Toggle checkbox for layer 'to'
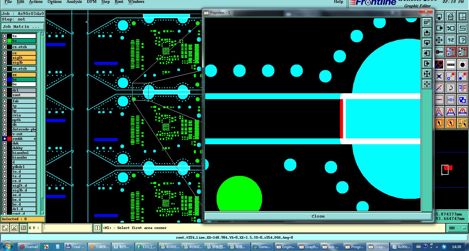This screenshot has width=469, height=251. [5, 36]
